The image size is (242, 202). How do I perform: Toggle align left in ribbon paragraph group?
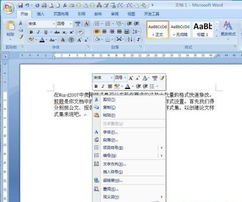tap(97, 31)
